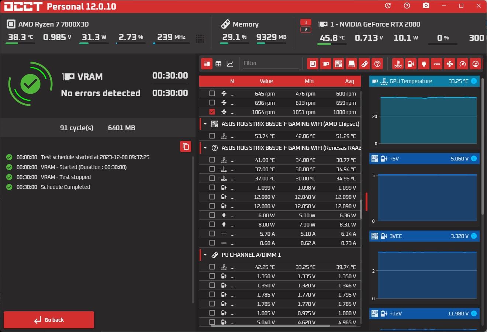Toggle the GPU sensor filter
Screen dimensions: 487x332
click(326, 64)
